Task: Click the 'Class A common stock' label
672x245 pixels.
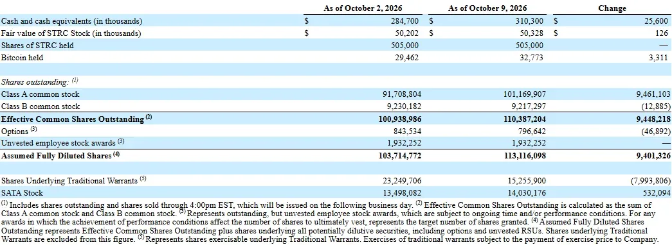Action: point(41,94)
